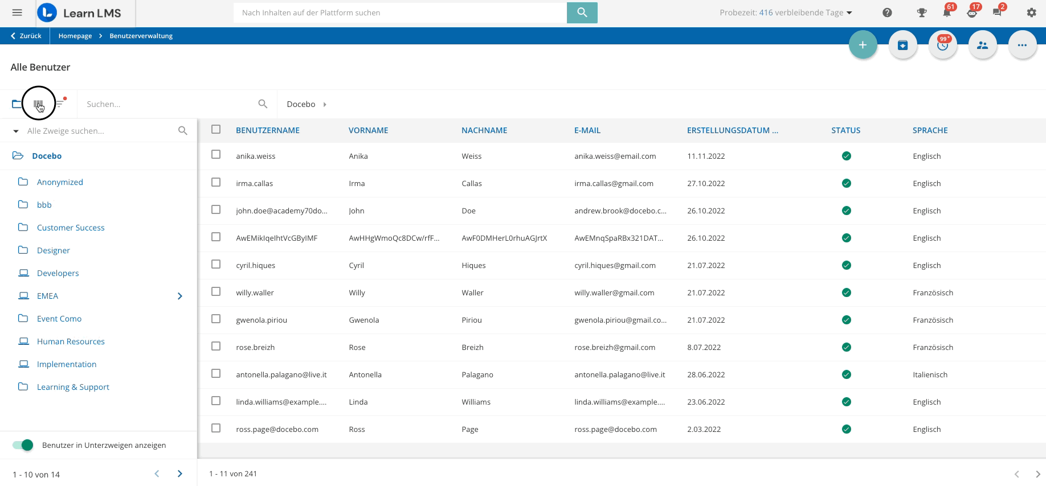Open the group users management icon
The height and width of the screenshot is (486, 1046).
(982, 45)
